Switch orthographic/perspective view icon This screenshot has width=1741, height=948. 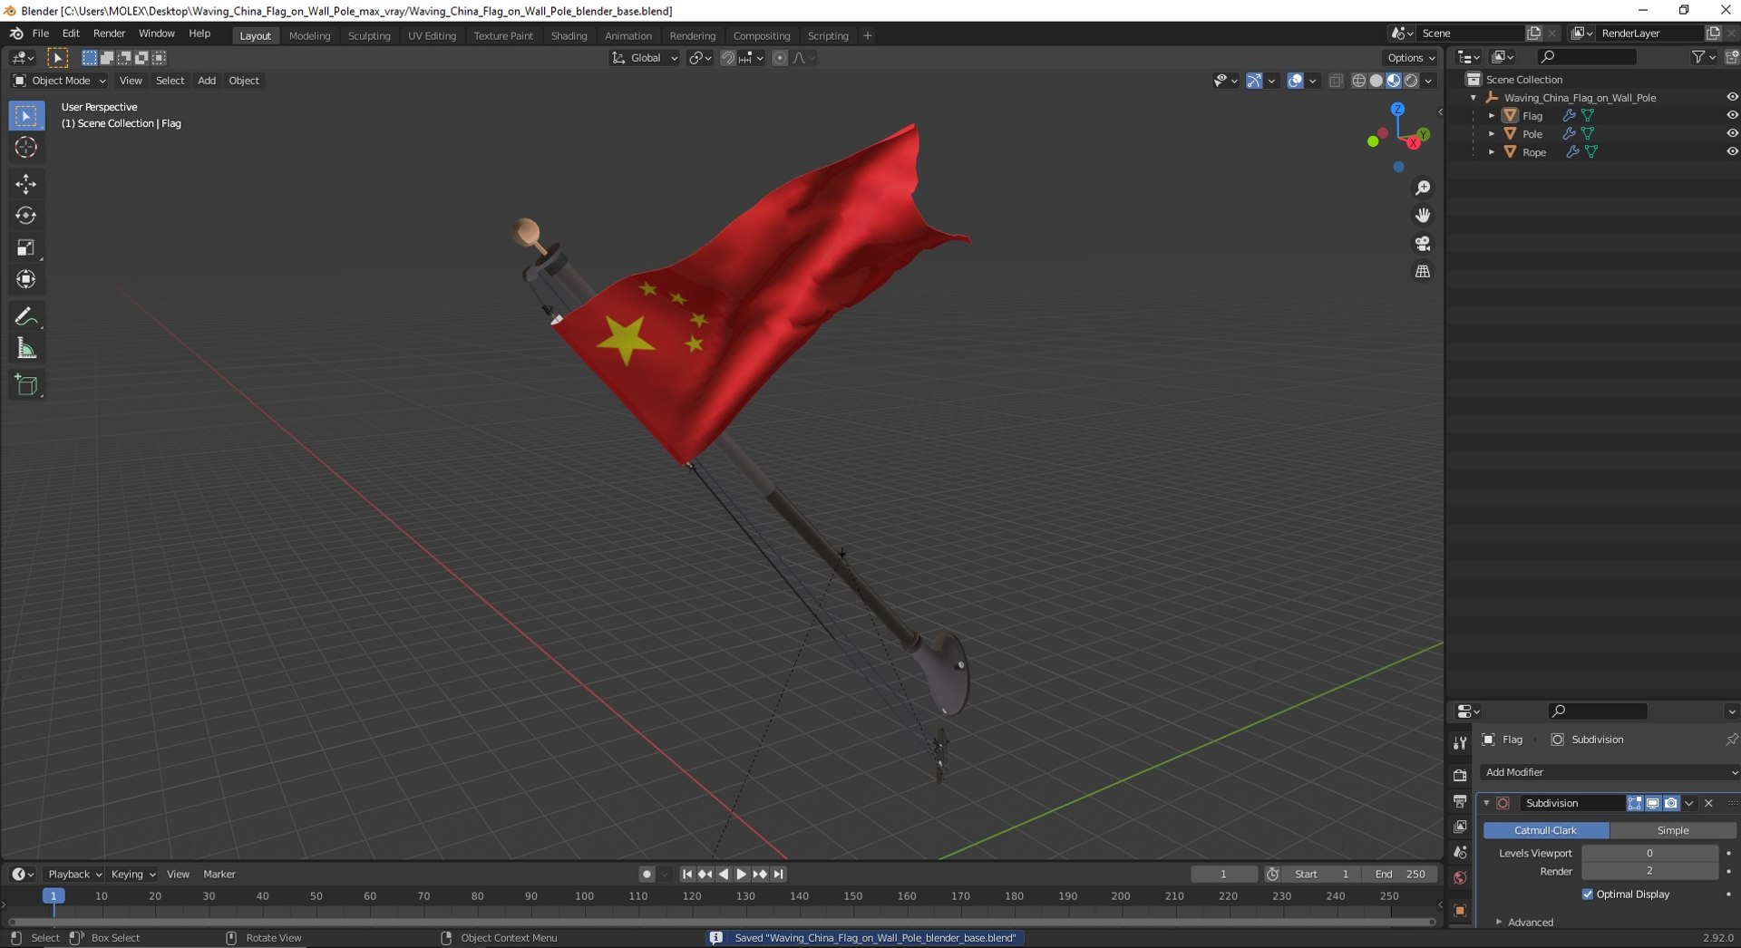1423,272
